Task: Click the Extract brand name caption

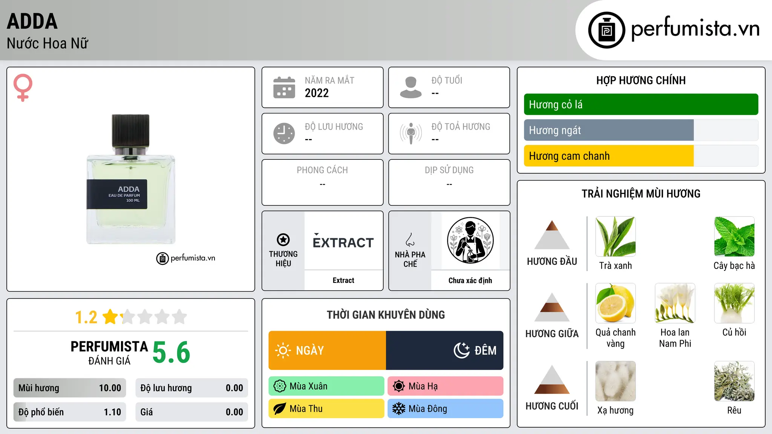Action: point(343,280)
